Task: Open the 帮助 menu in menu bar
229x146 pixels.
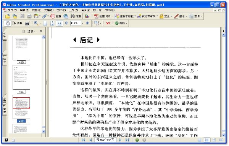Action: [110, 10]
